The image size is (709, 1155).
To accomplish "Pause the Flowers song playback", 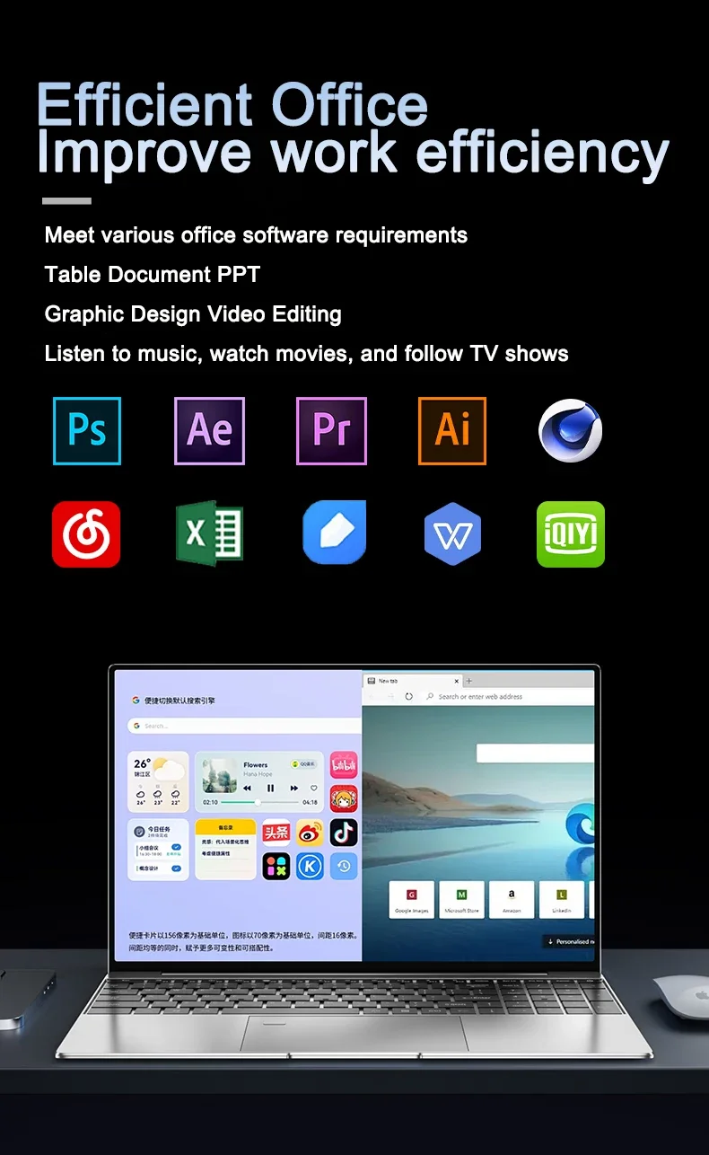I will 270,788.
